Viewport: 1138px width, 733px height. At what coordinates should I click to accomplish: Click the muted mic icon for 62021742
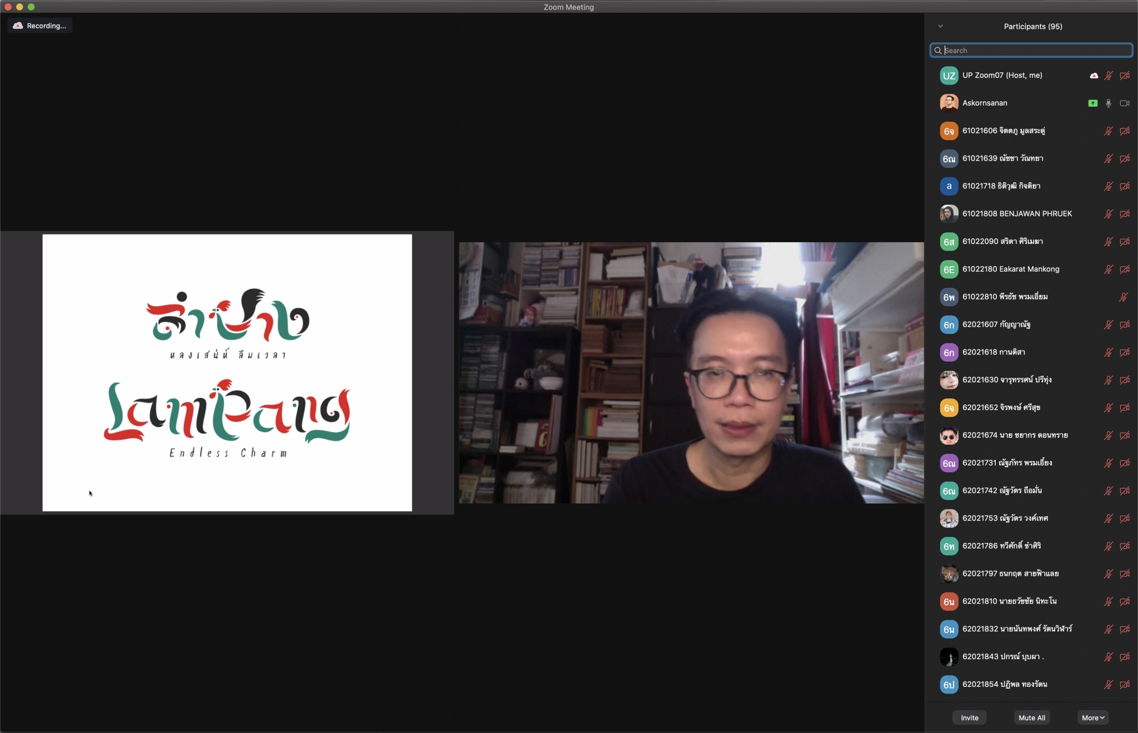tap(1109, 491)
